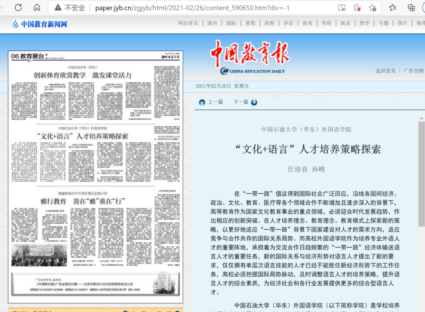Click the address bar URL field
This screenshot has height=312, width=425.
[192, 8]
